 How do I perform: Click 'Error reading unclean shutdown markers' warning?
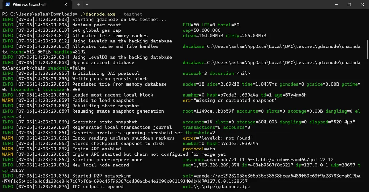pos(123,138)
